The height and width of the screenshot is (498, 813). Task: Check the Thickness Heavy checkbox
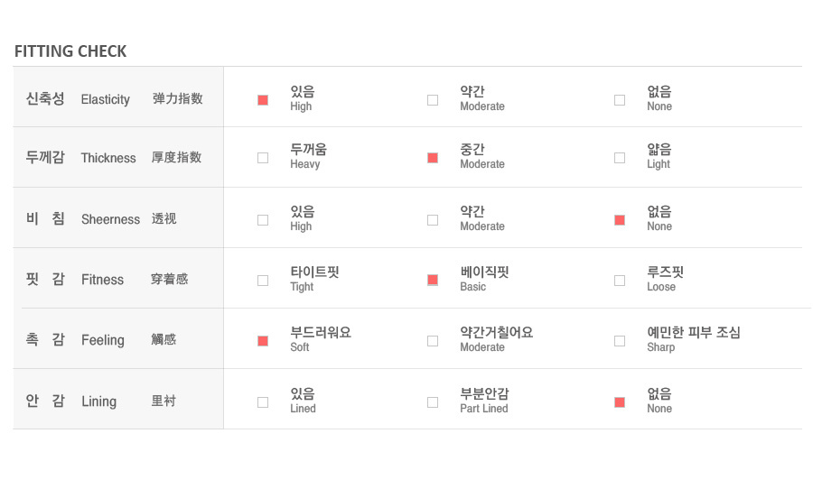pyautogui.click(x=263, y=157)
